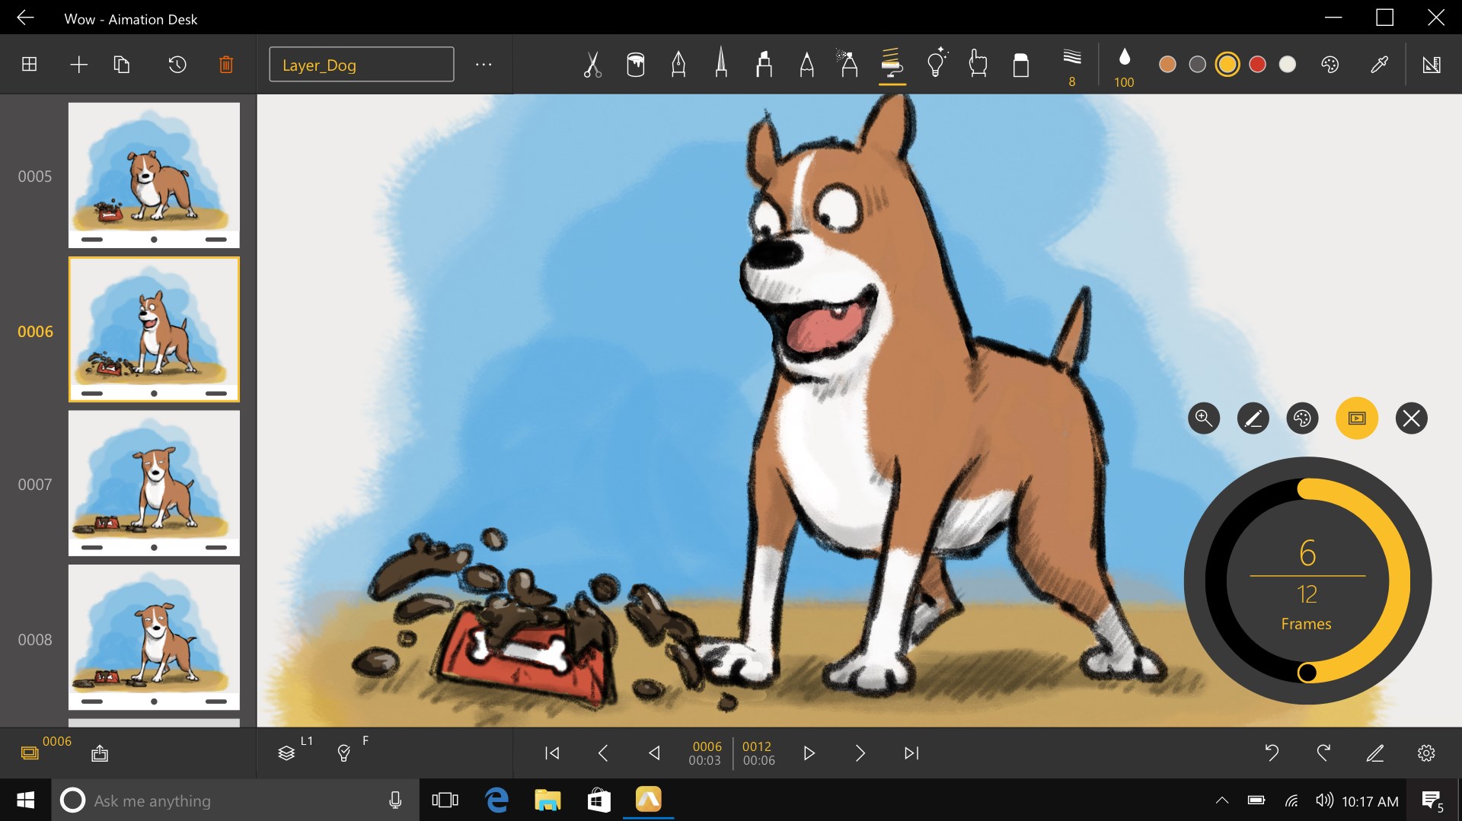Select the Scissors cut tool
The width and height of the screenshot is (1462, 821).
[x=592, y=65]
